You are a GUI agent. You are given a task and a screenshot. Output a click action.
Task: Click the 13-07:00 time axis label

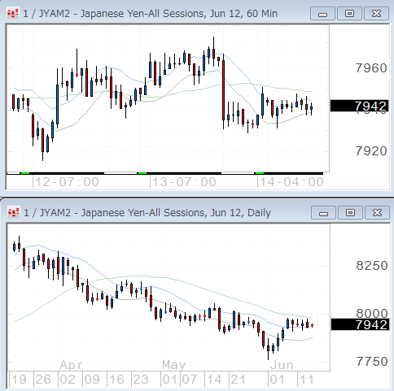[184, 182]
